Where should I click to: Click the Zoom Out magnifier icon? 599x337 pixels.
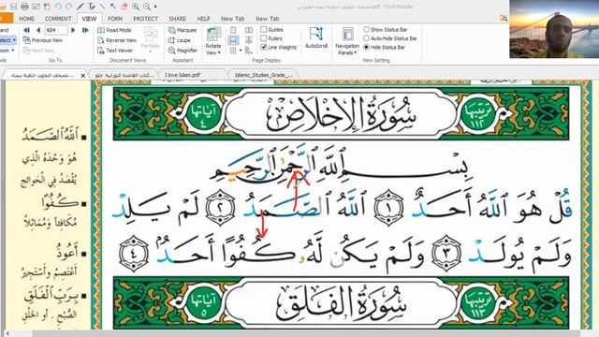147,7
